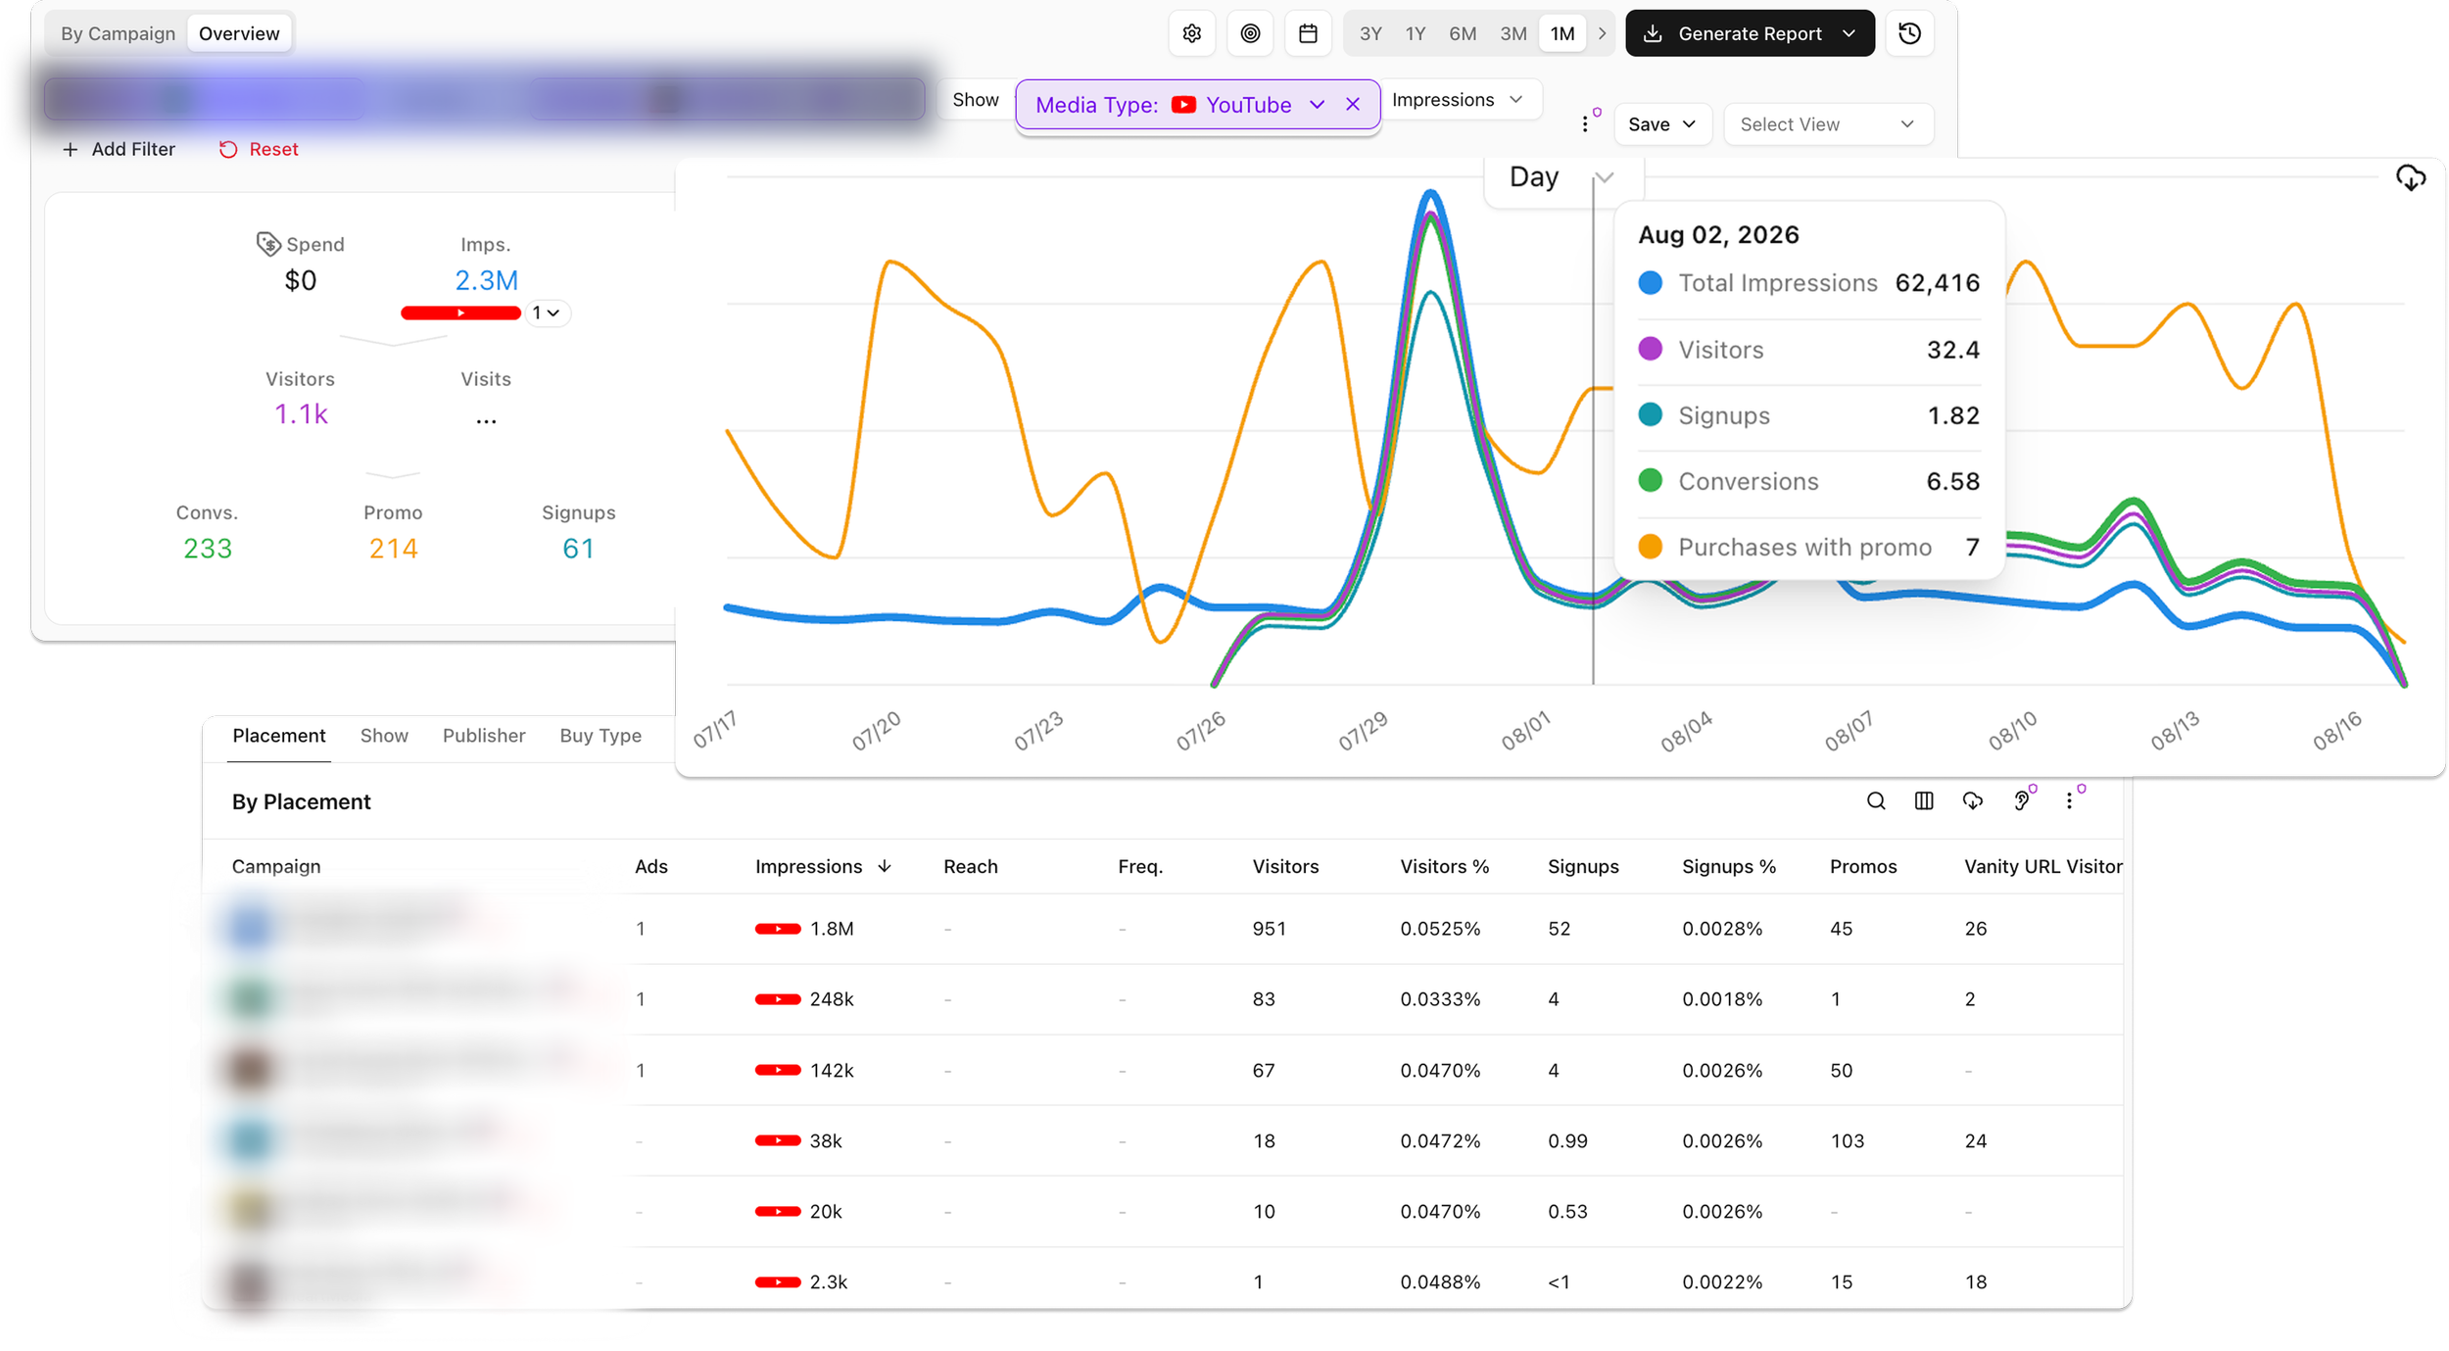This screenshot has width=2449, height=1351.
Task: Open the Impressions metric dropdown
Action: [x=1457, y=100]
